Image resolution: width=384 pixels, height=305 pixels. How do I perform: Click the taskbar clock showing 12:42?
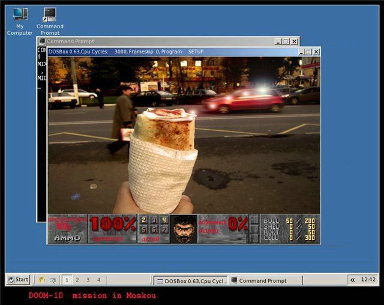pos(368,280)
